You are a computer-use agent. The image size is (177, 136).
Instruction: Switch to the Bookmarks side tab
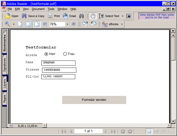point(4,43)
